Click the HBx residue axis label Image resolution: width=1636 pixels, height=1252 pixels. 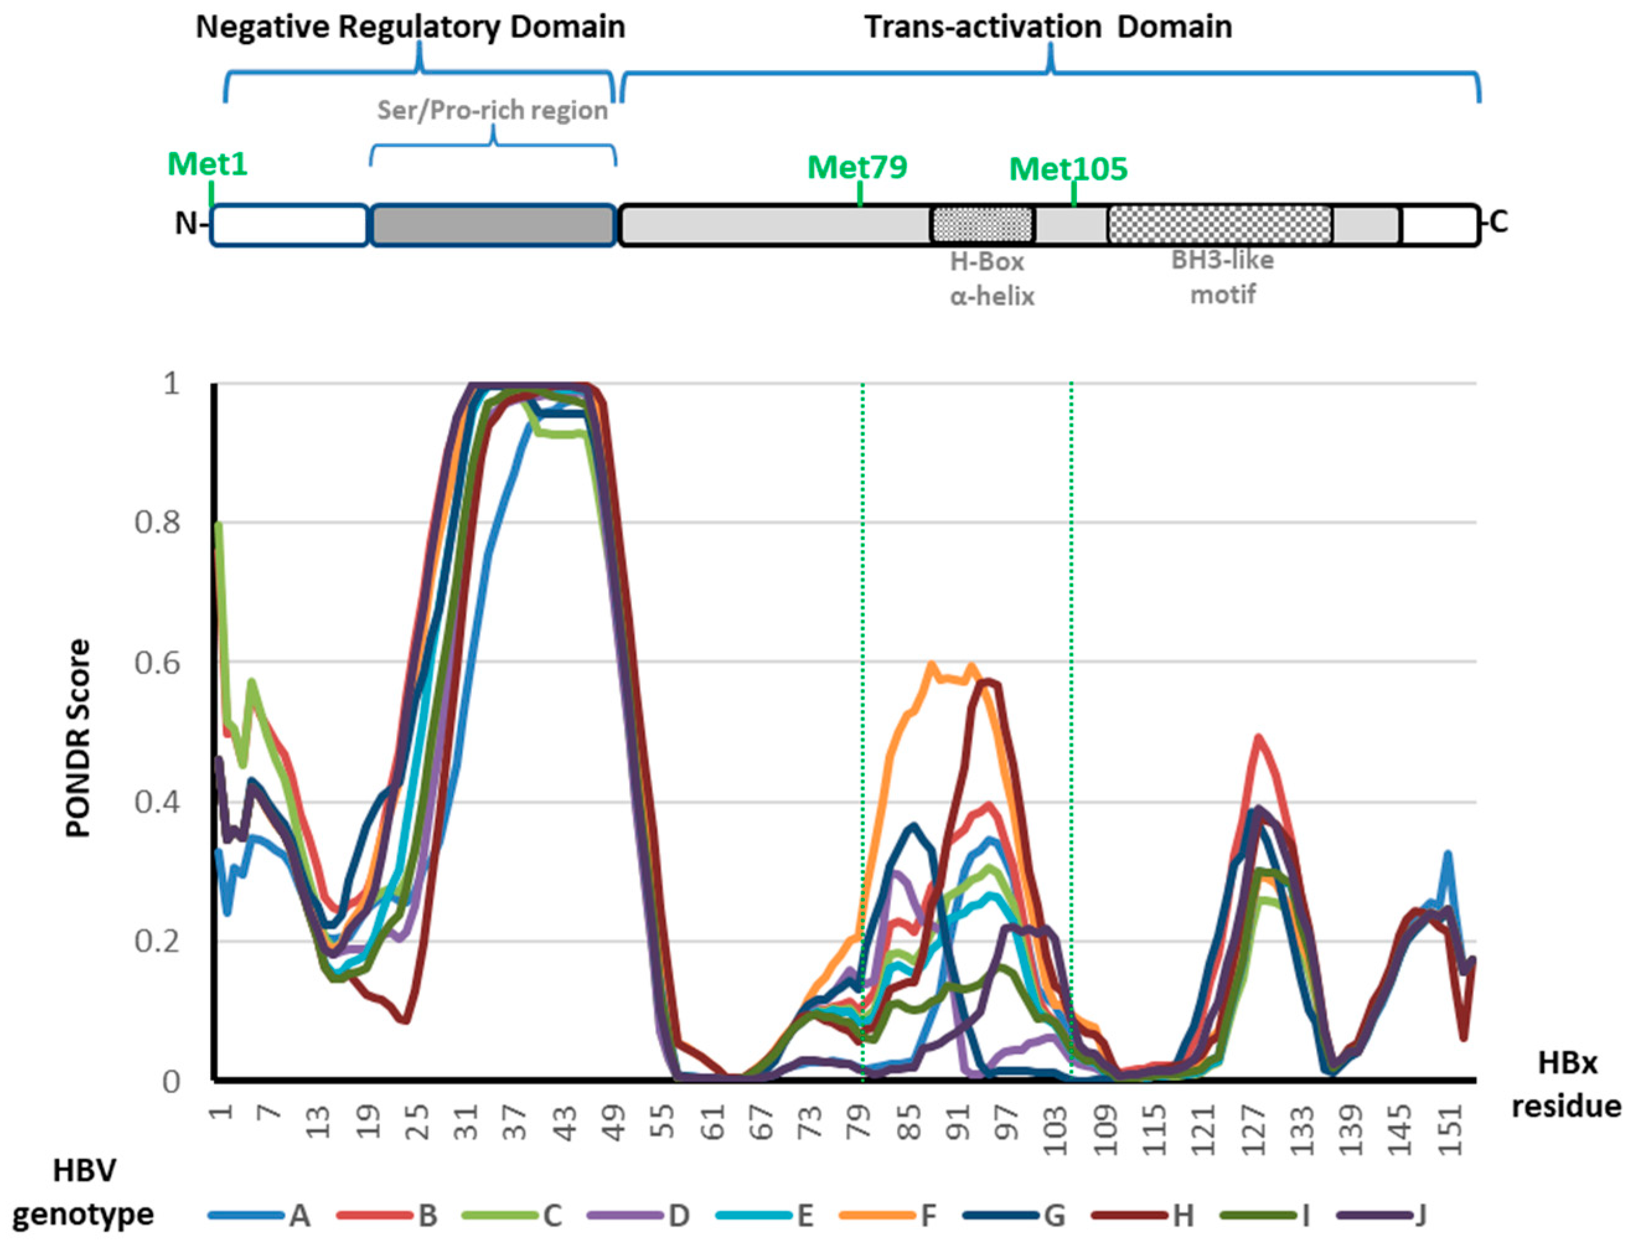(1566, 1084)
